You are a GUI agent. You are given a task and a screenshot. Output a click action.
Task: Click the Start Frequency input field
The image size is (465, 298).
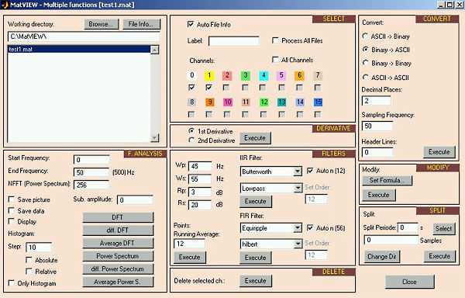point(91,160)
